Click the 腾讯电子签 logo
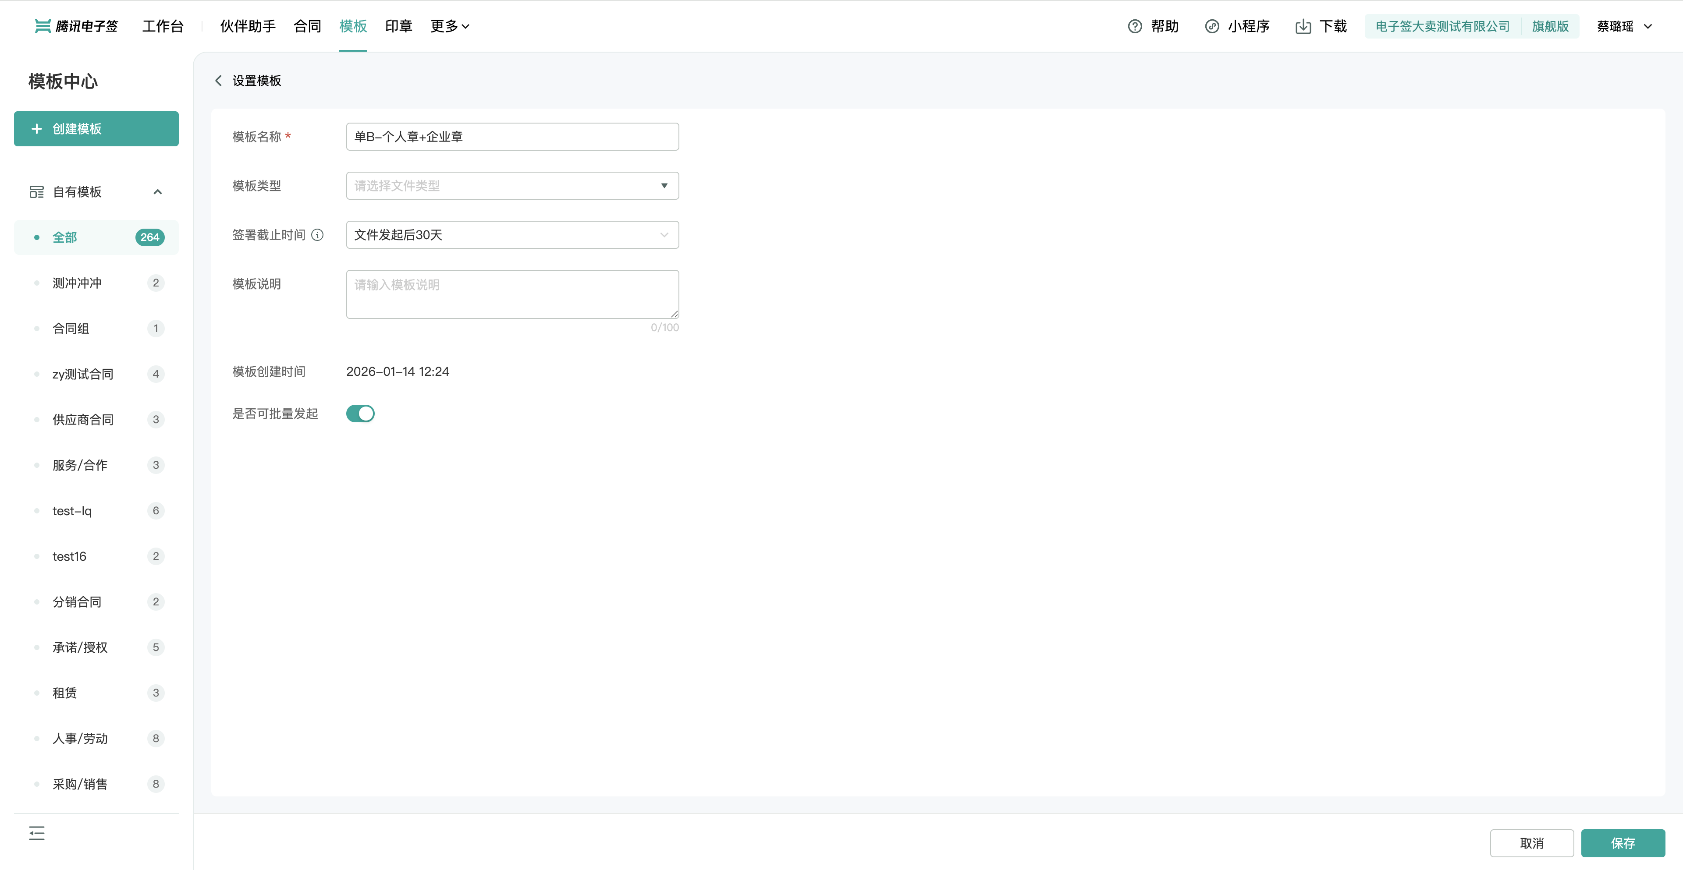 coord(76,26)
